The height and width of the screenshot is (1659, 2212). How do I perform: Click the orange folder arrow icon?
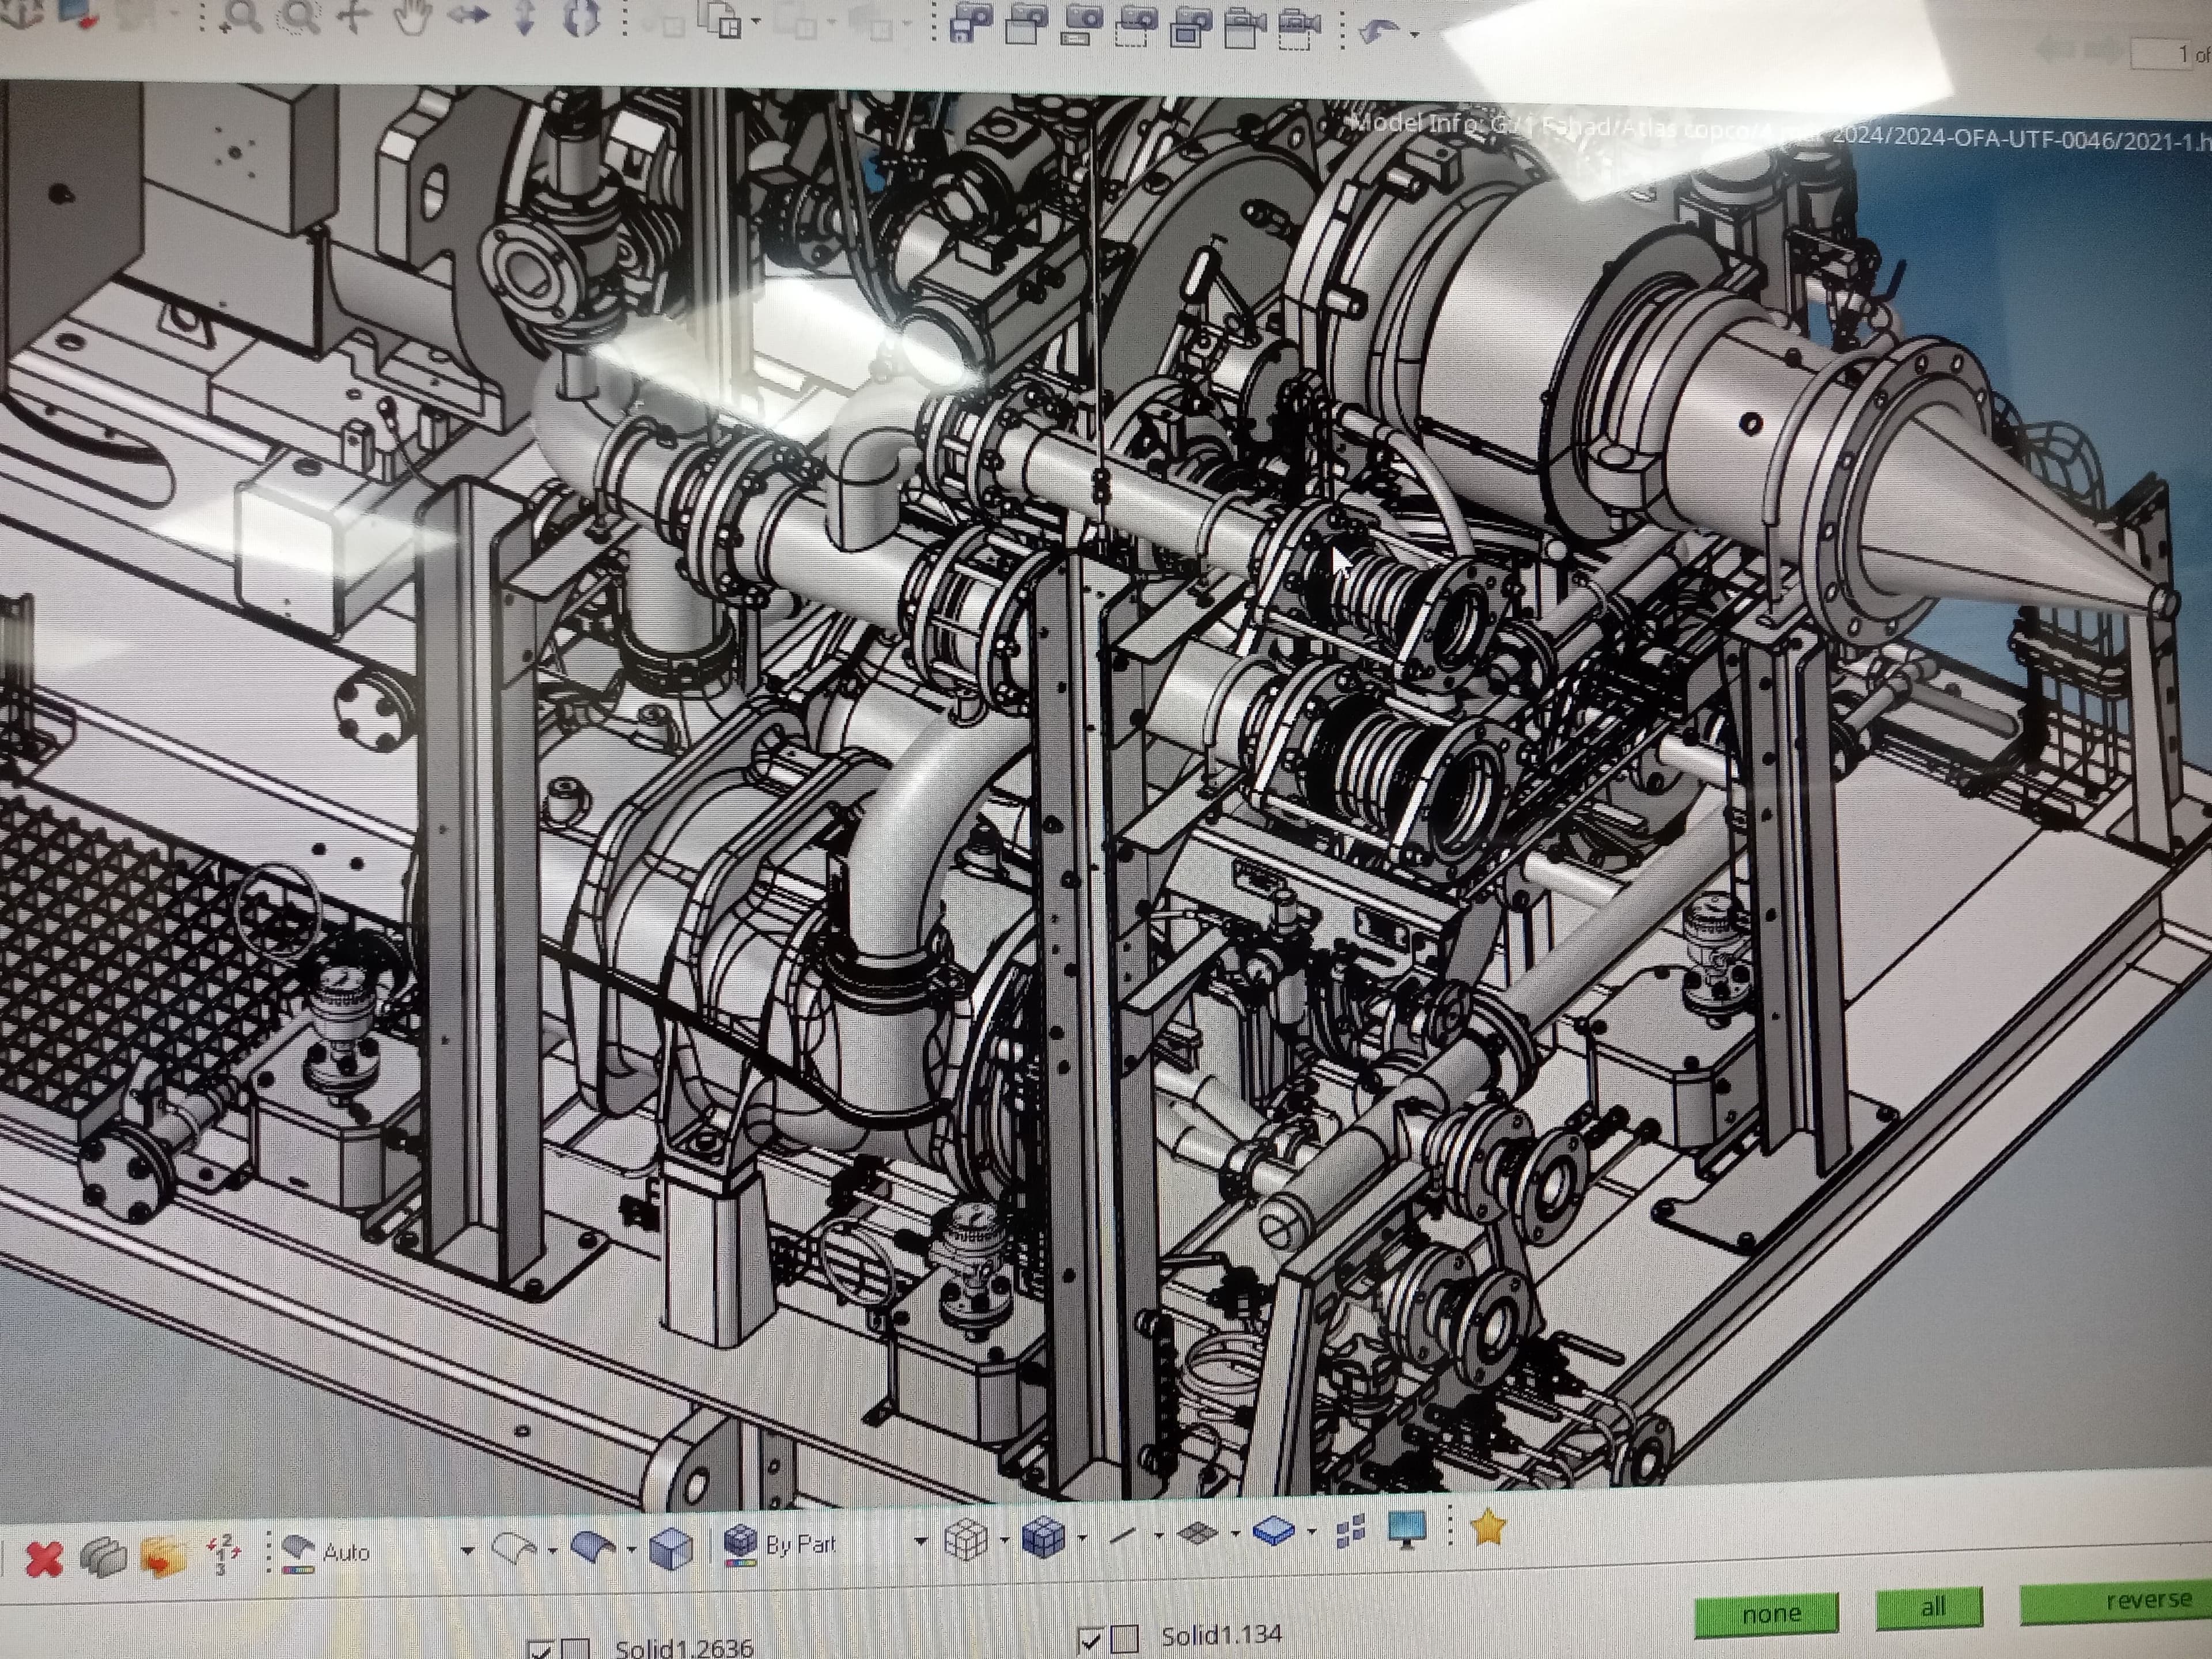[163, 1557]
